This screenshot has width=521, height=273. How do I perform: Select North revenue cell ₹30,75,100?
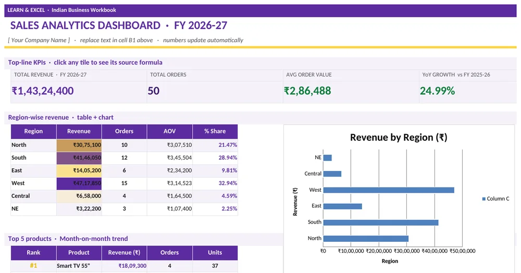coord(79,145)
